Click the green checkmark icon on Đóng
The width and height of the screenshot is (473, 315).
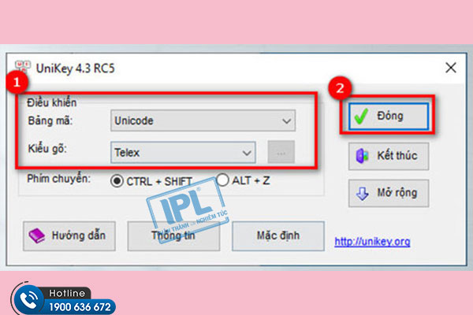coord(361,117)
